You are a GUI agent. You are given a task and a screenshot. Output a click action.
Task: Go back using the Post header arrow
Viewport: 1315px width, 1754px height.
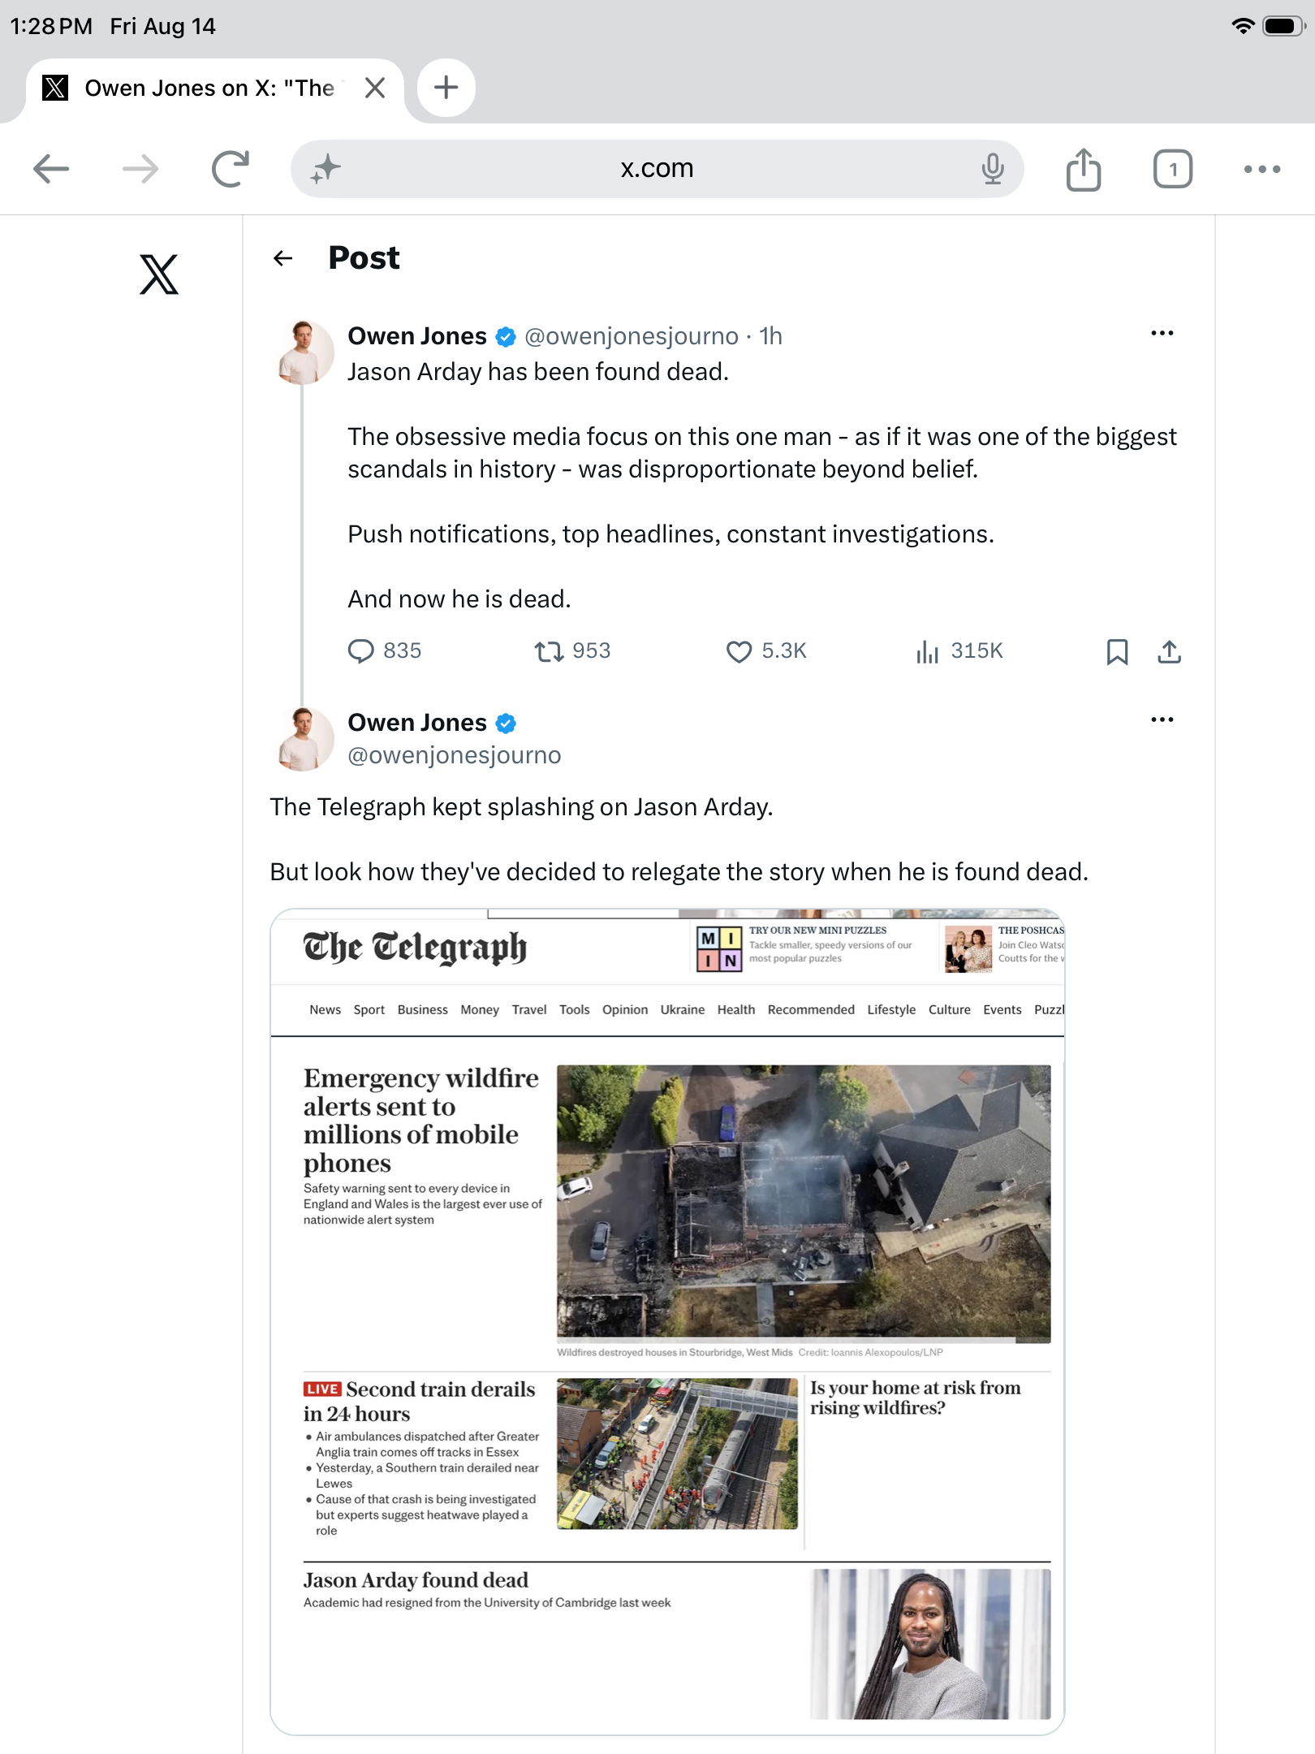coord(282,258)
